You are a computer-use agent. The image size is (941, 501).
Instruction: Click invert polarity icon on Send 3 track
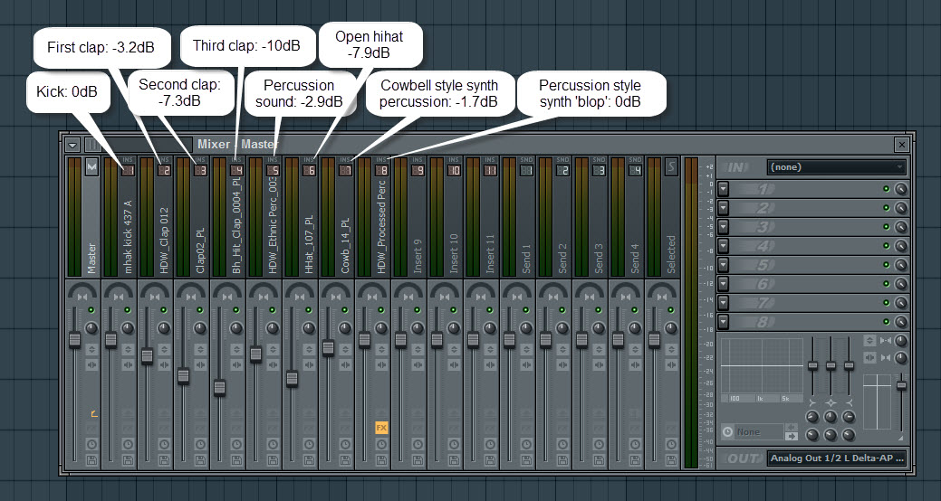point(599,349)
